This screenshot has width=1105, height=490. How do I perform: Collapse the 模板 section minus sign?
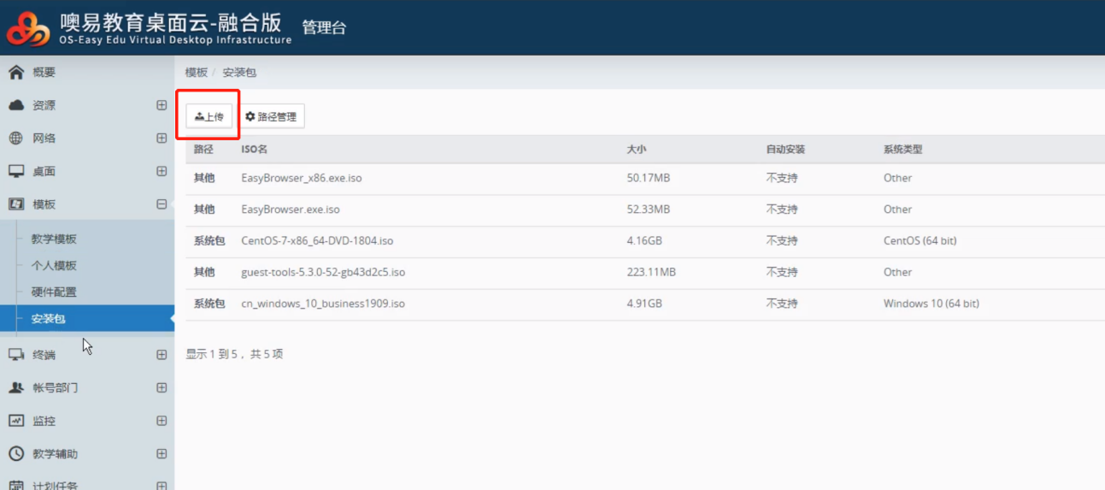162,204
